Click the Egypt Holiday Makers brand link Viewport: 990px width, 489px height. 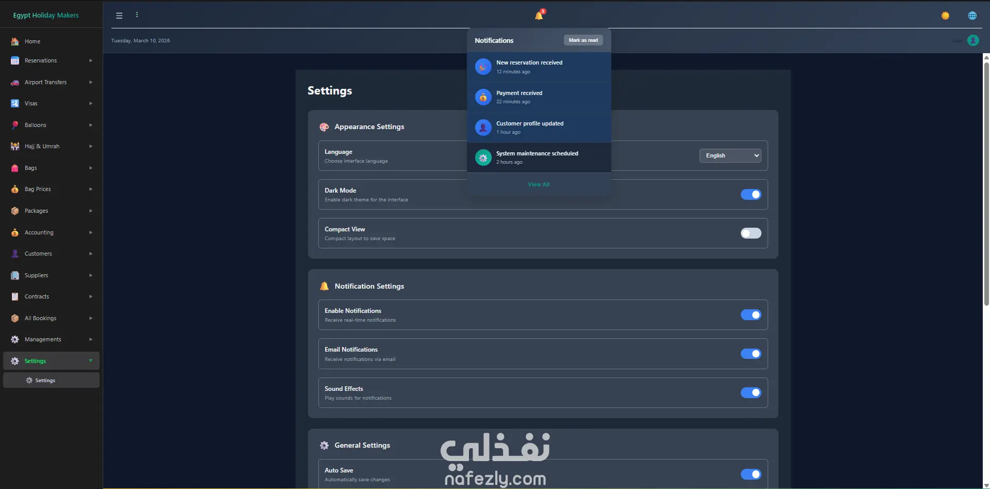(46, 15)
